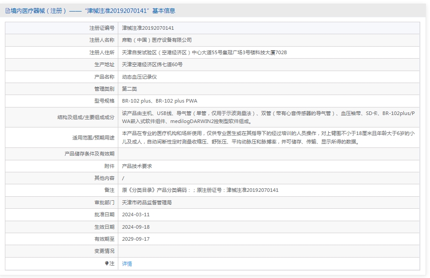Screen dimensions: 430x278
Task: Click the effective date 2024-09-18
Action: (136, 227)
